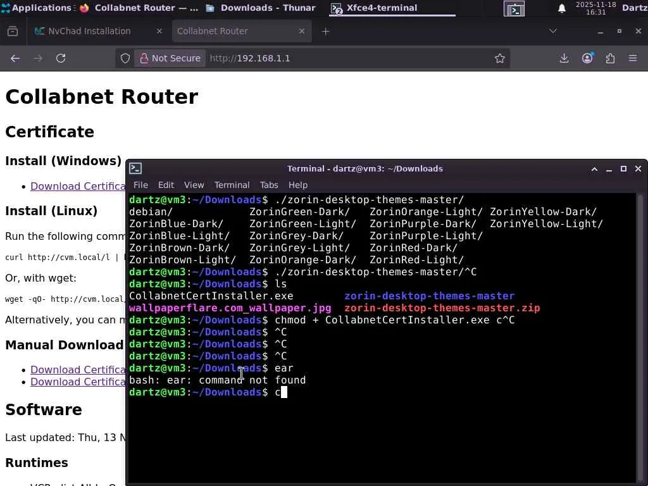Go back one page in Firefox
This screenshot has width=648, height=486.
(x=15, y=58)
